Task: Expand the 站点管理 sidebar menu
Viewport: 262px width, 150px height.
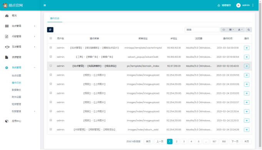Action: click(20, 26)
